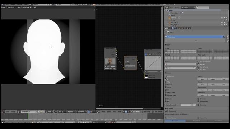Select World item in outliner
The height and width of the screenshot is (129, 230).
pos(173,15)
